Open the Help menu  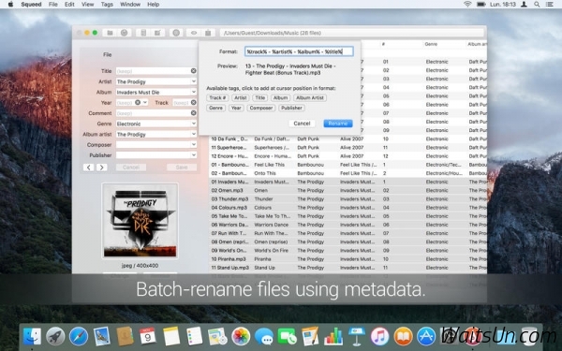(x=153, y=5)
